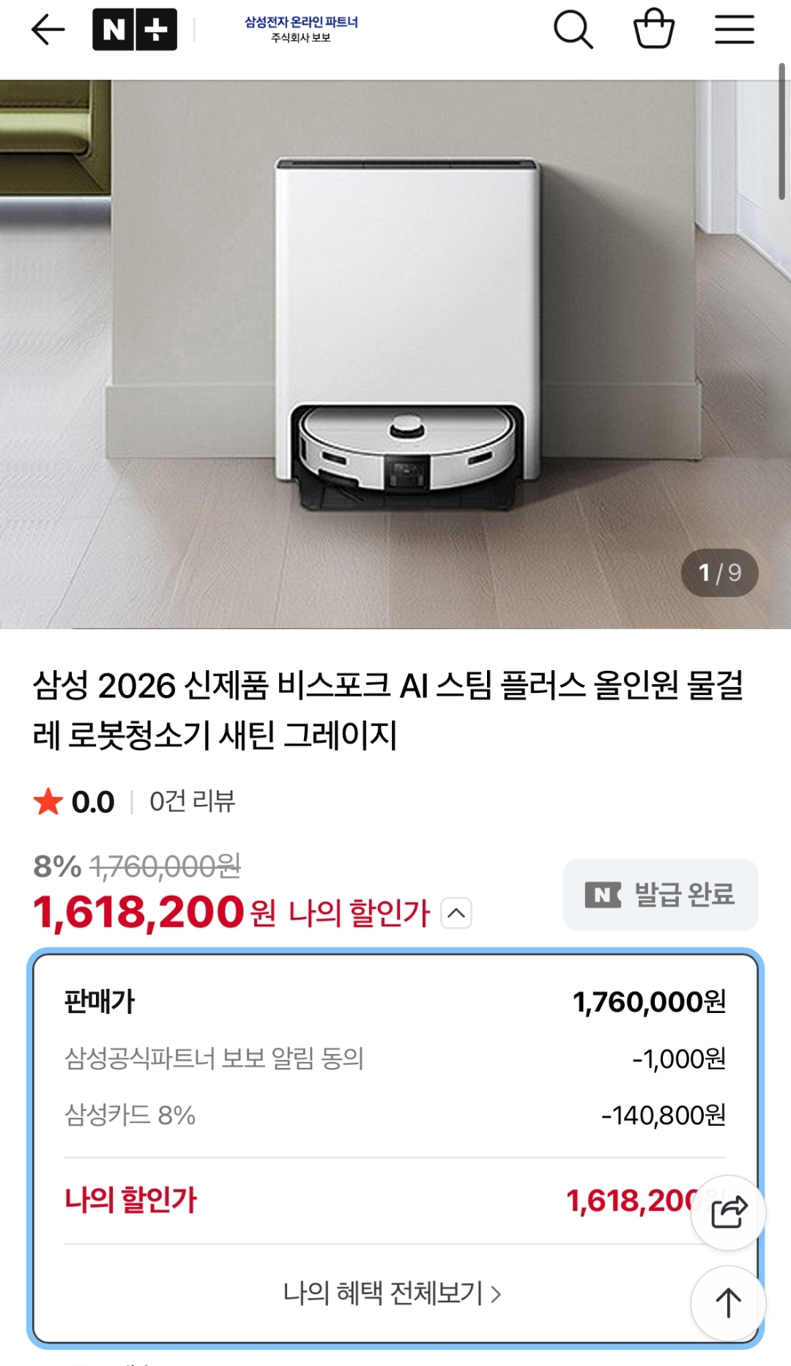Open the hamburger menu
The height and width of the screenshot is (1366, 791).
pyautogui.click(x=734, y=30)
